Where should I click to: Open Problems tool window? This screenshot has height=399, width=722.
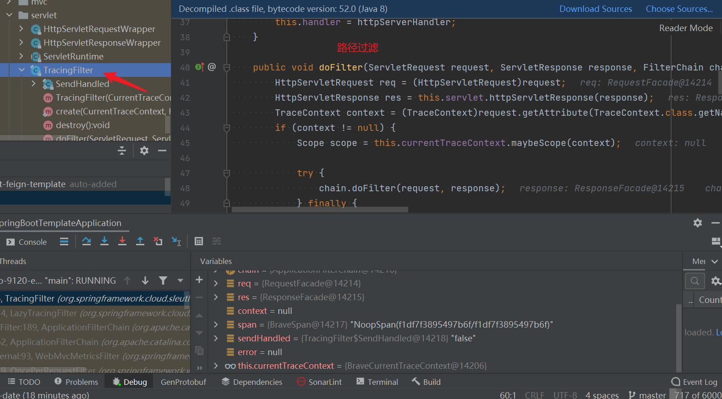pos(76,382)
